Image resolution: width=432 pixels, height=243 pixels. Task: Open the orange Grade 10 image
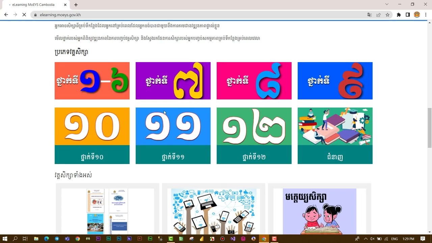click(x=92, y=126)
